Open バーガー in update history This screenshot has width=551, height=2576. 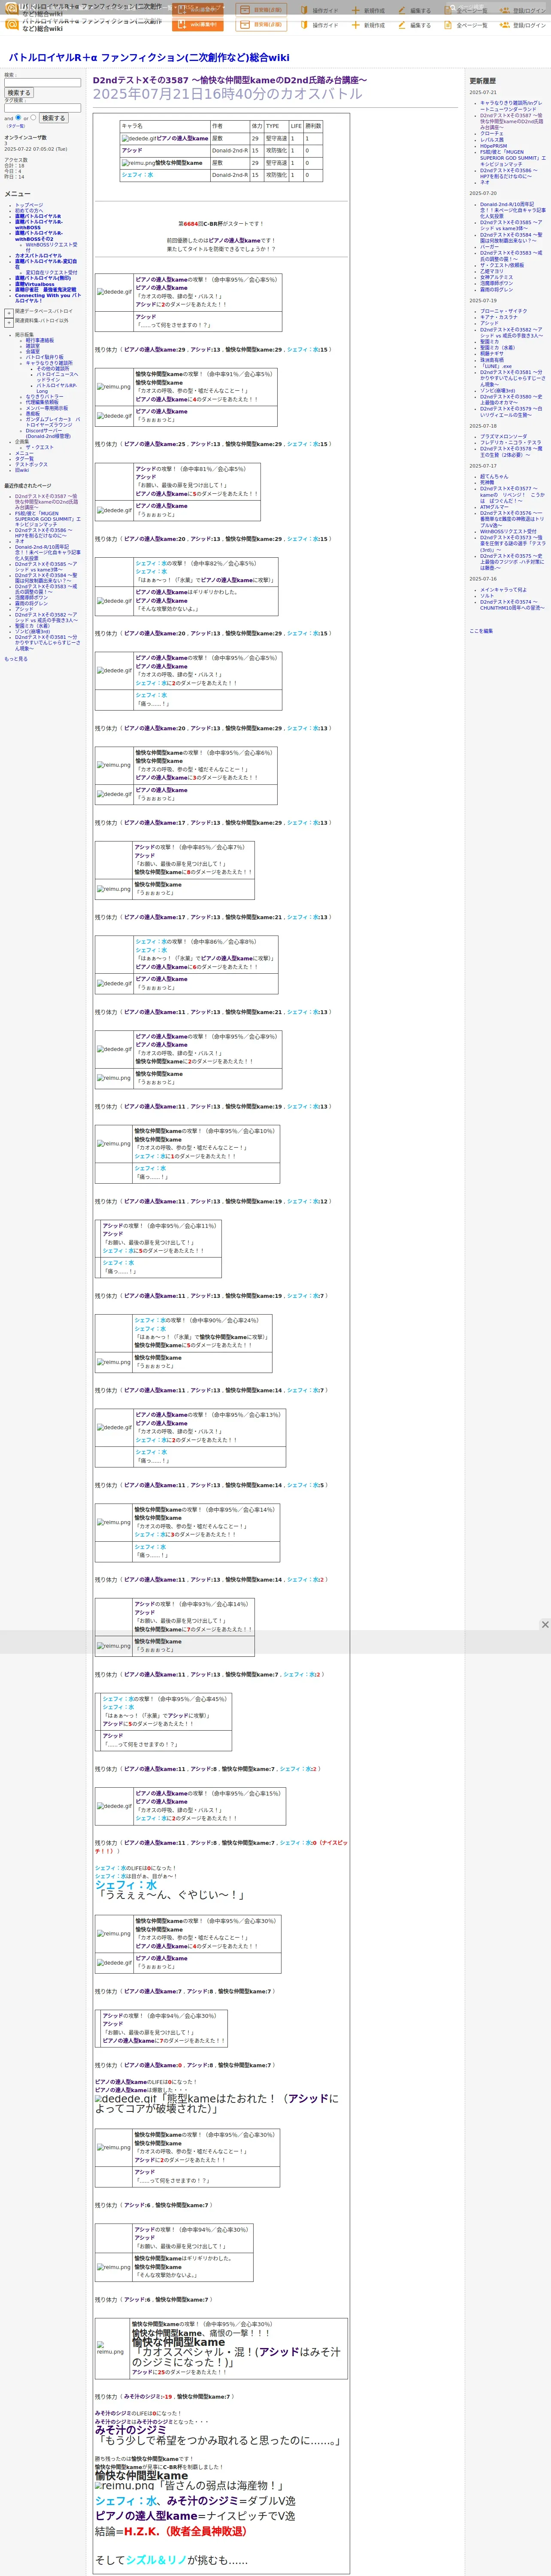coord(489,247)
